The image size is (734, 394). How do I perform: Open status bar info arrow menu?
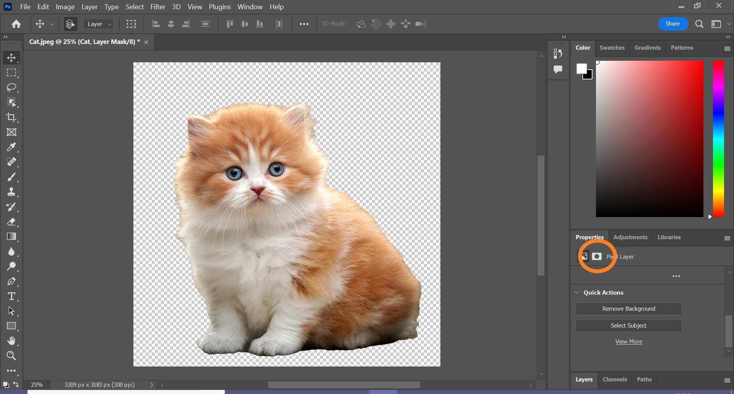(x=152, y=385)
